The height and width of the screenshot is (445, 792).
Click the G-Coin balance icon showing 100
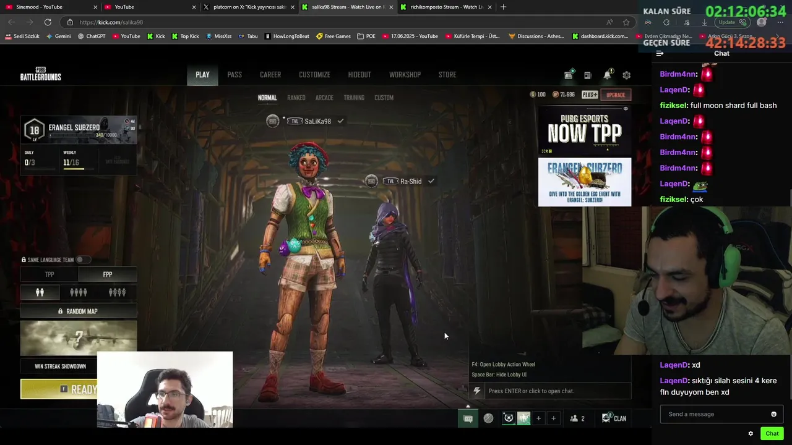coord(533,95)
